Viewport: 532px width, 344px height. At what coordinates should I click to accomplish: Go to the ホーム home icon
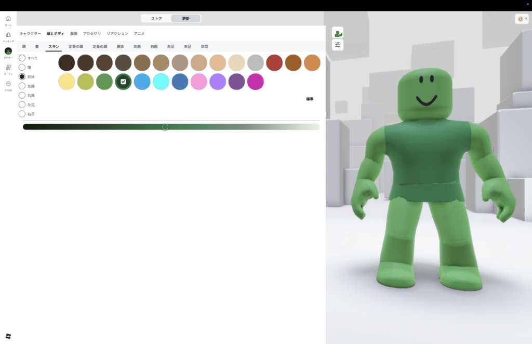pos(8,19)
